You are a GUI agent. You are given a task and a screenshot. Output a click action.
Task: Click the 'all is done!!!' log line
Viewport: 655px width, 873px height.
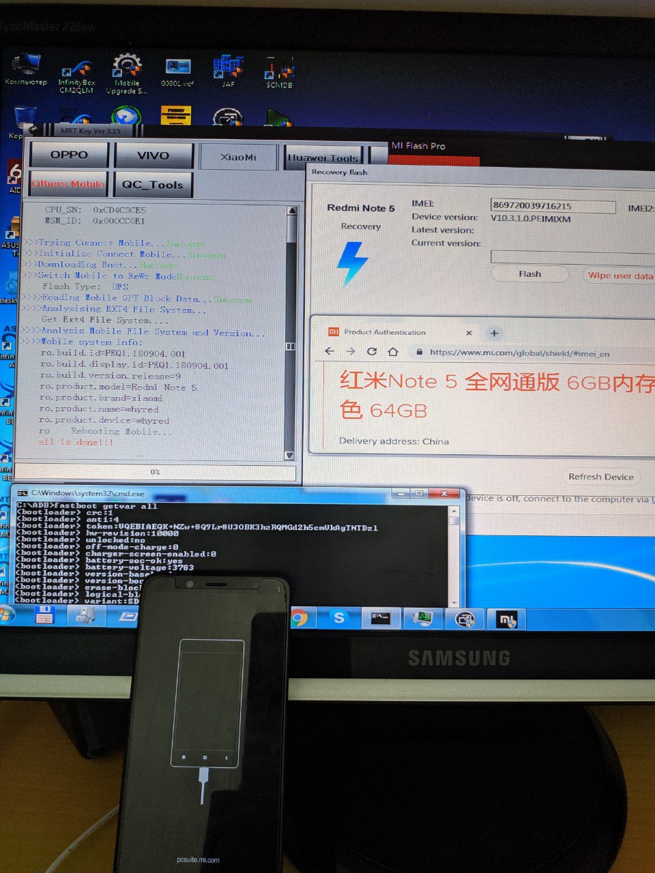tap(76, 442)
